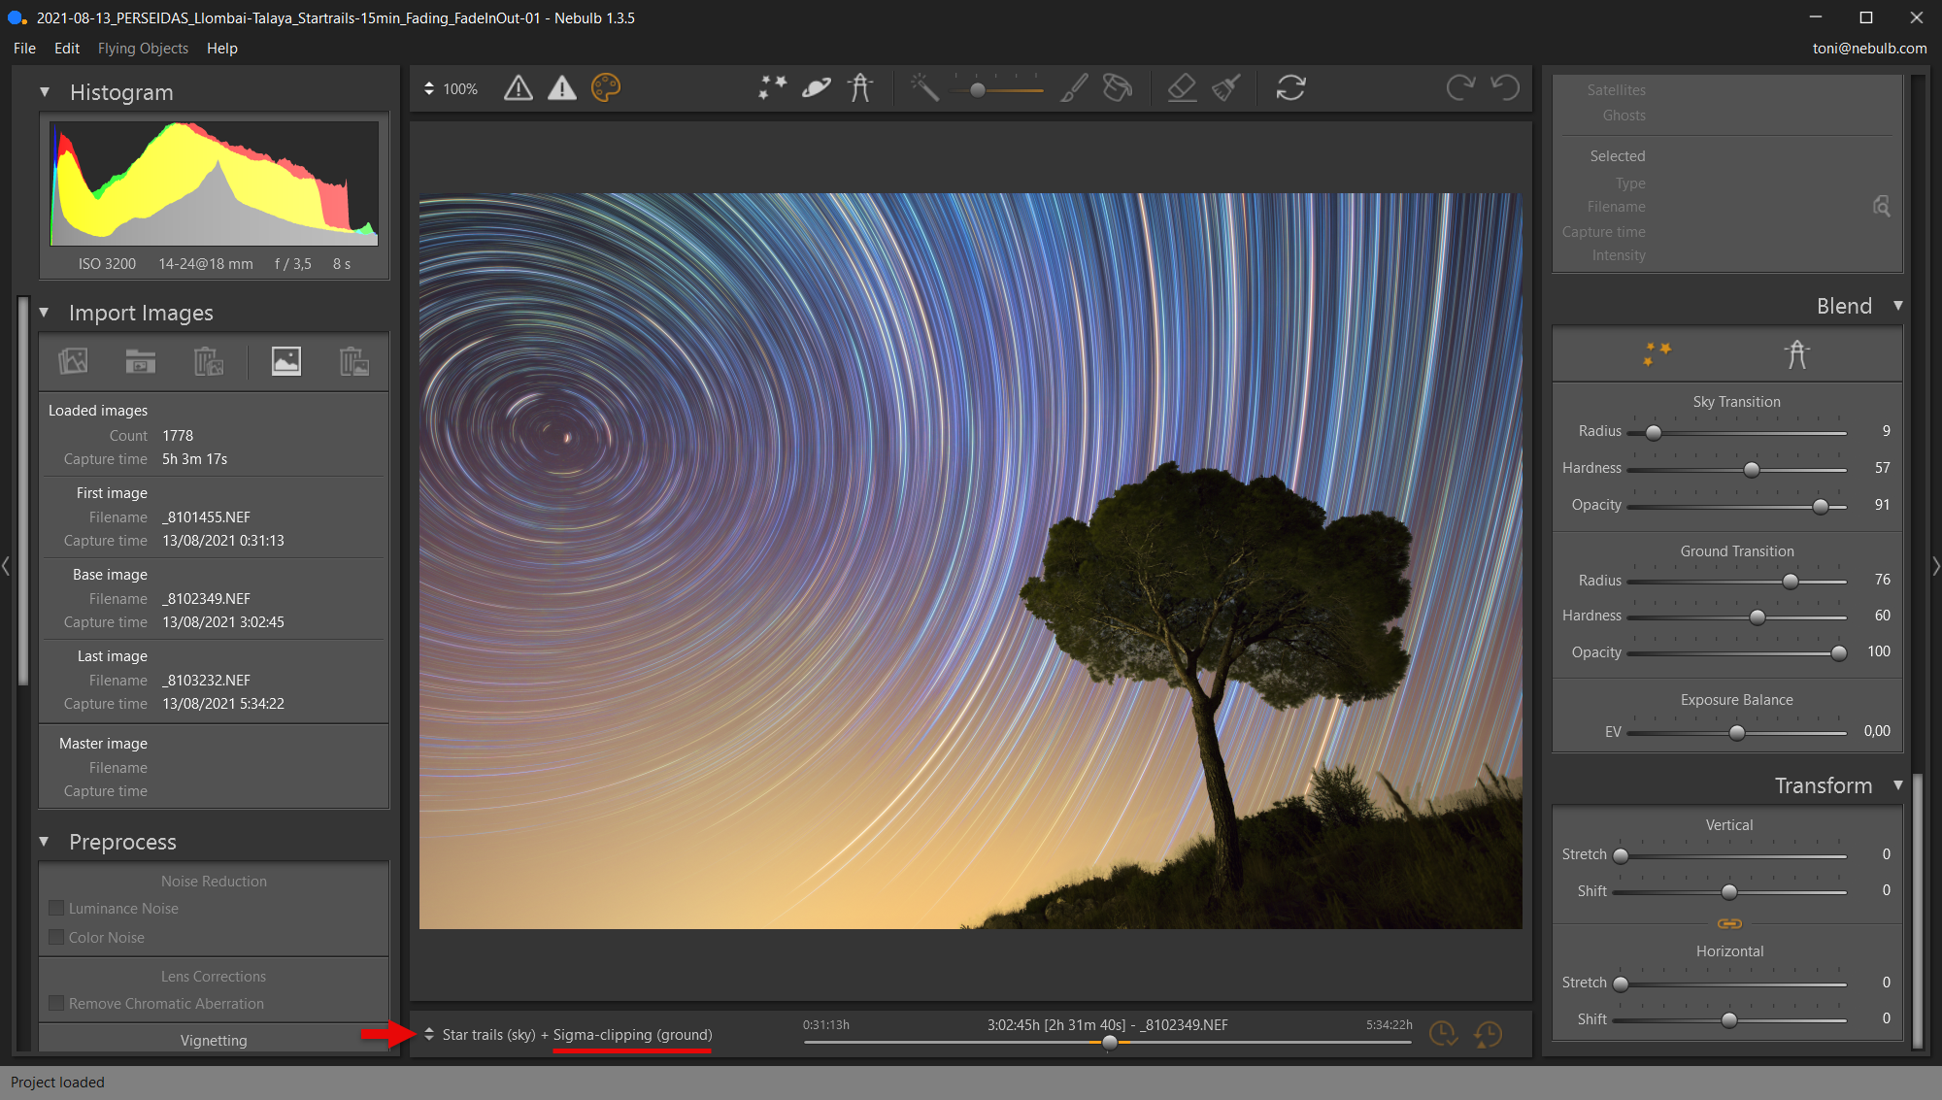1942x1100 pixels.
Task: Click the refresh sync arrows icon
Action: pyautogui.click(x=1290, y=88)
